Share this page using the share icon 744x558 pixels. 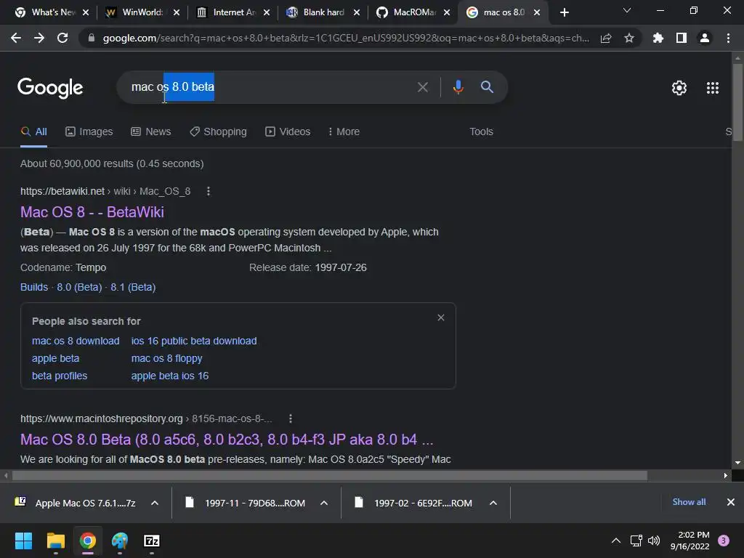pyautogui.click(x=606, y=38)
